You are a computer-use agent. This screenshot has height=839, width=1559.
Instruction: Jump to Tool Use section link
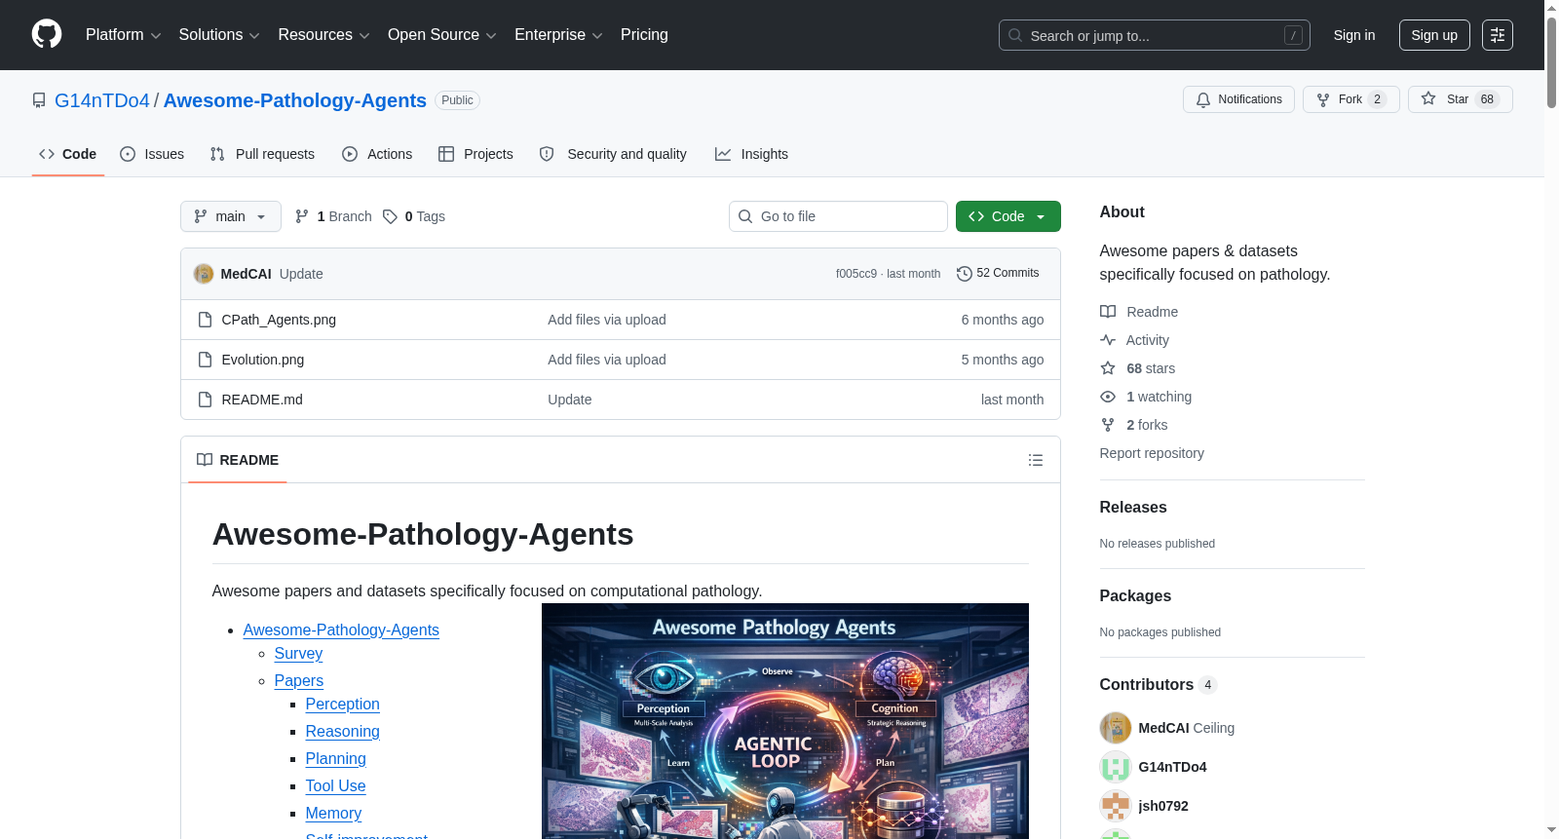336,786
